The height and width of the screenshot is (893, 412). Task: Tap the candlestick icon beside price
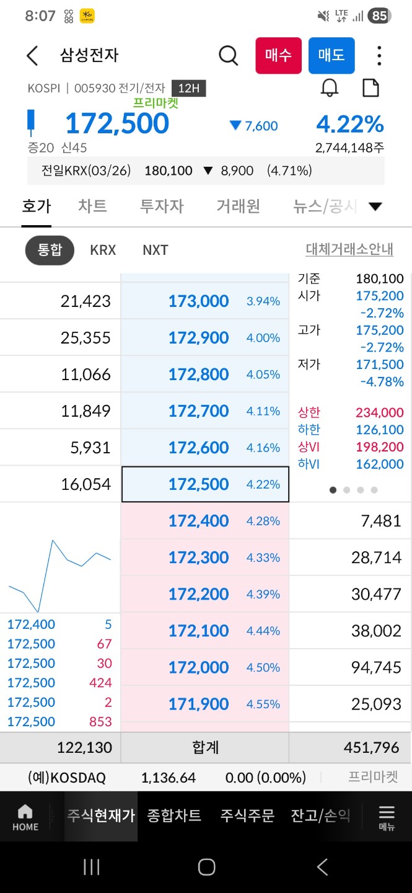30,123
